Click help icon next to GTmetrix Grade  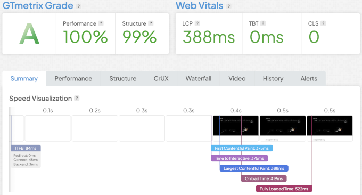pos(79,6)
